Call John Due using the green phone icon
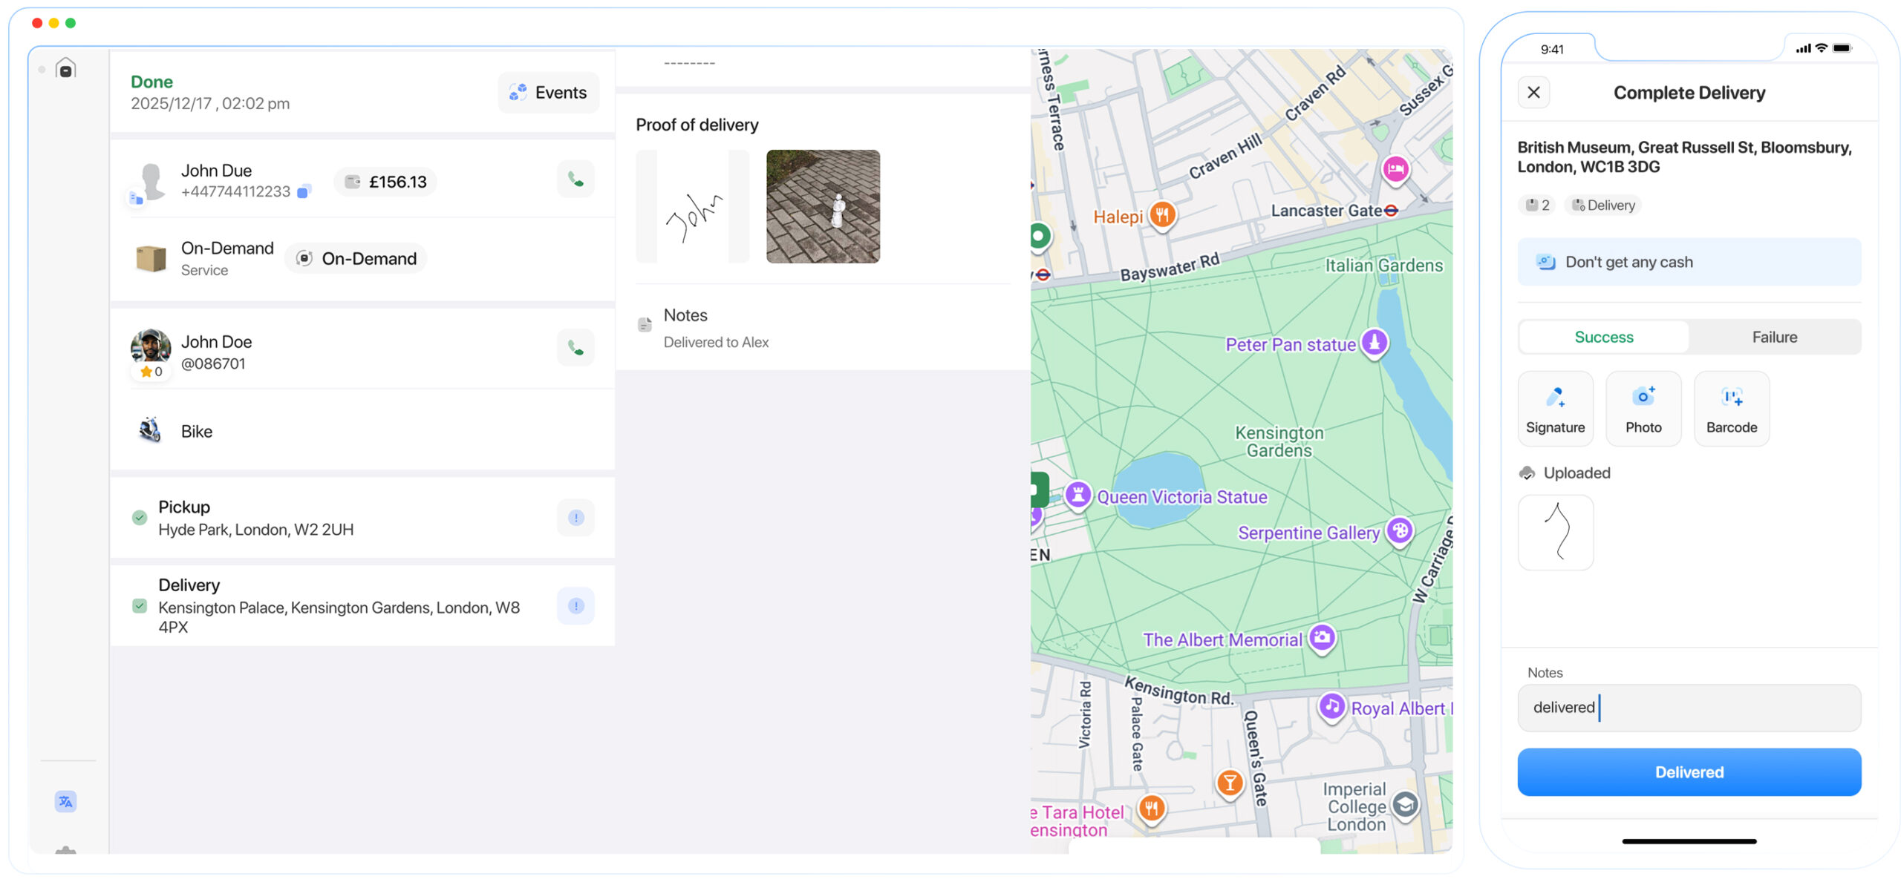Viewport: 1901px width, 882px height. point(576,179)
